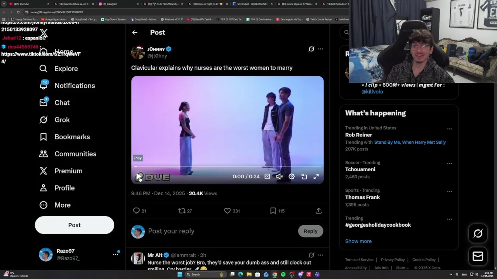
Task: Open options for Tchouameni trend
Action: click(450, 164)
